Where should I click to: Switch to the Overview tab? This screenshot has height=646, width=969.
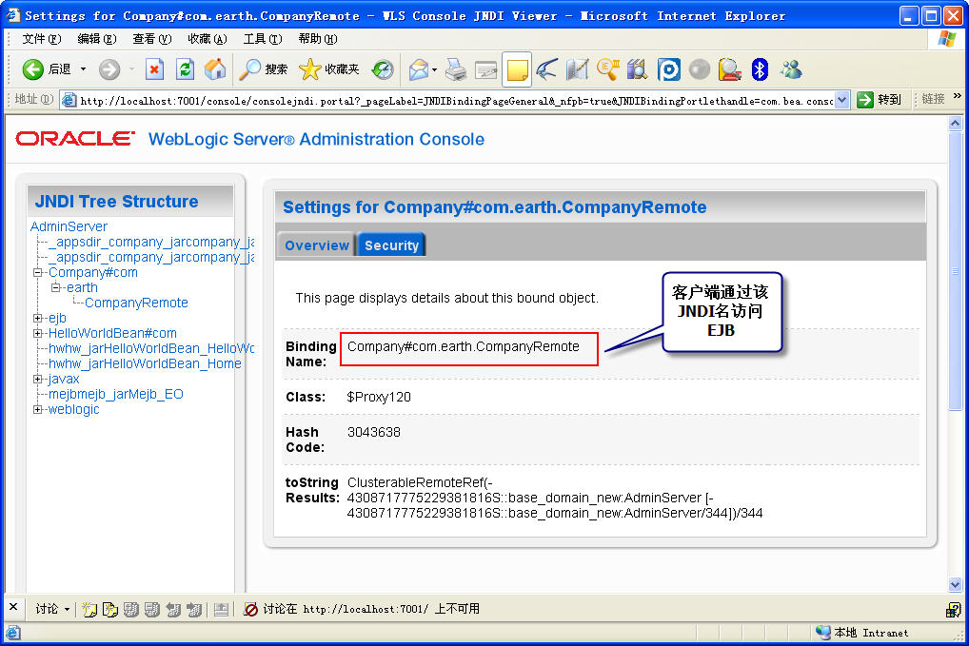pos(316,245)
